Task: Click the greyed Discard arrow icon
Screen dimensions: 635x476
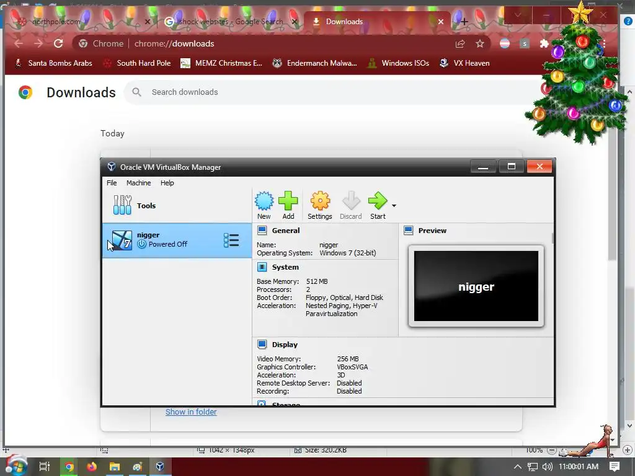Action: click(x=351, y=205)
